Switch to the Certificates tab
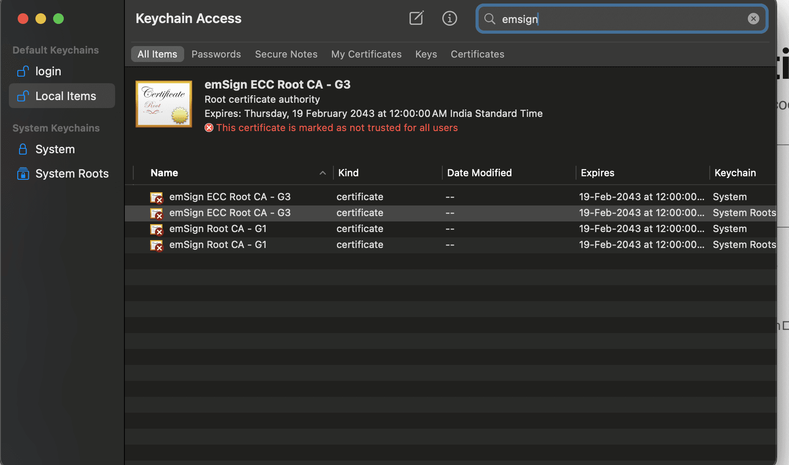The width and height of the screenshot is (789, 465). [x=477, y=54]
